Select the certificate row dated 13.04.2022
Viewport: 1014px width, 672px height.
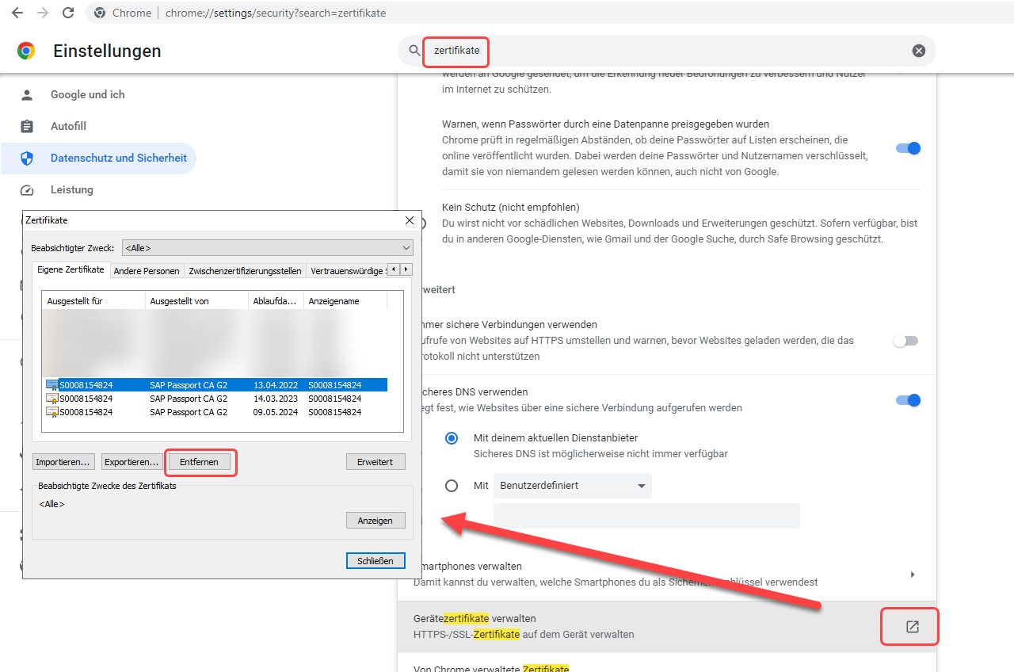[215, 385]
